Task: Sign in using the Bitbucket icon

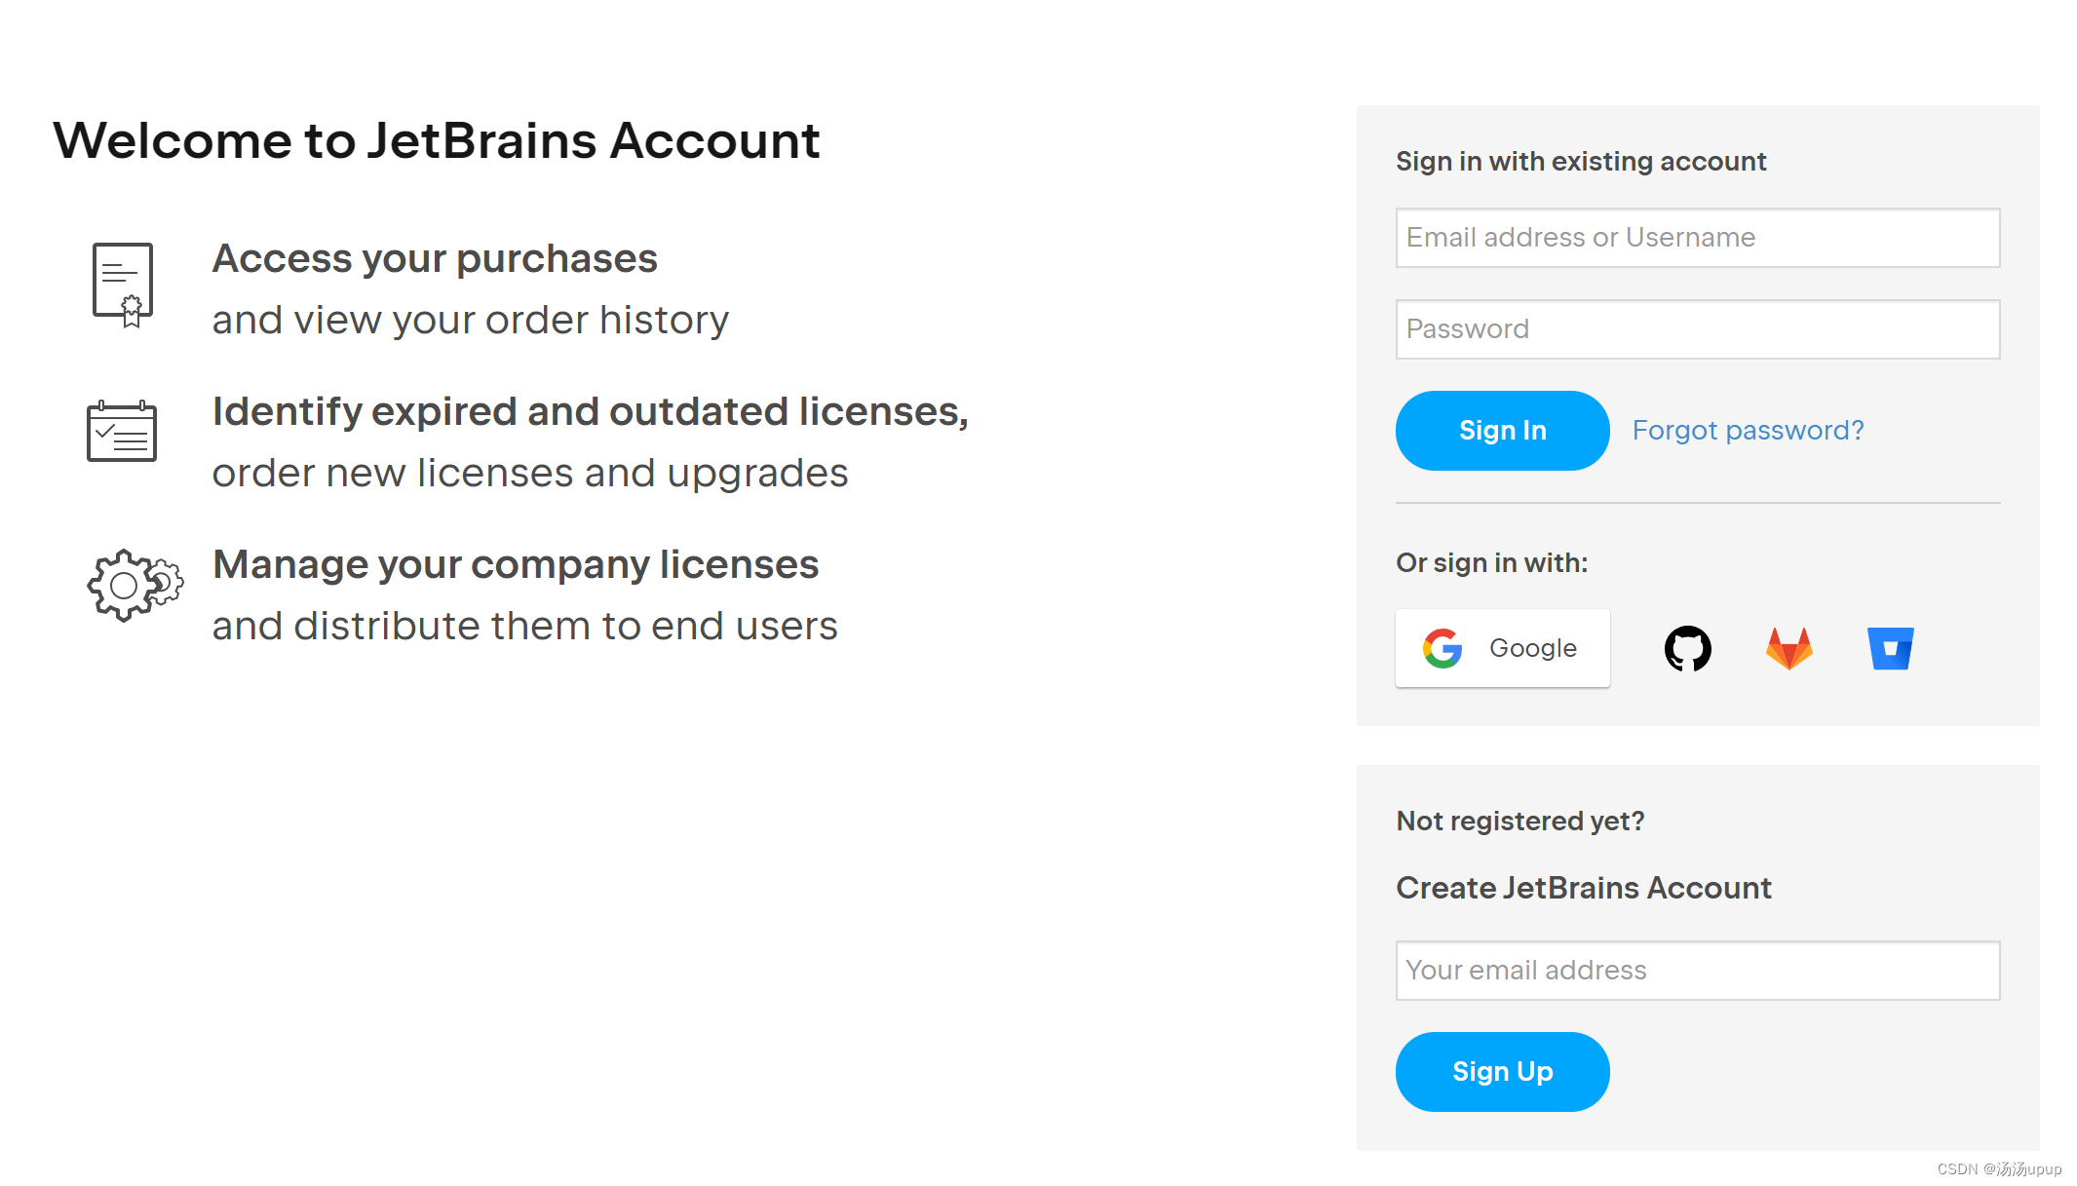Action: pos(1889,648)
